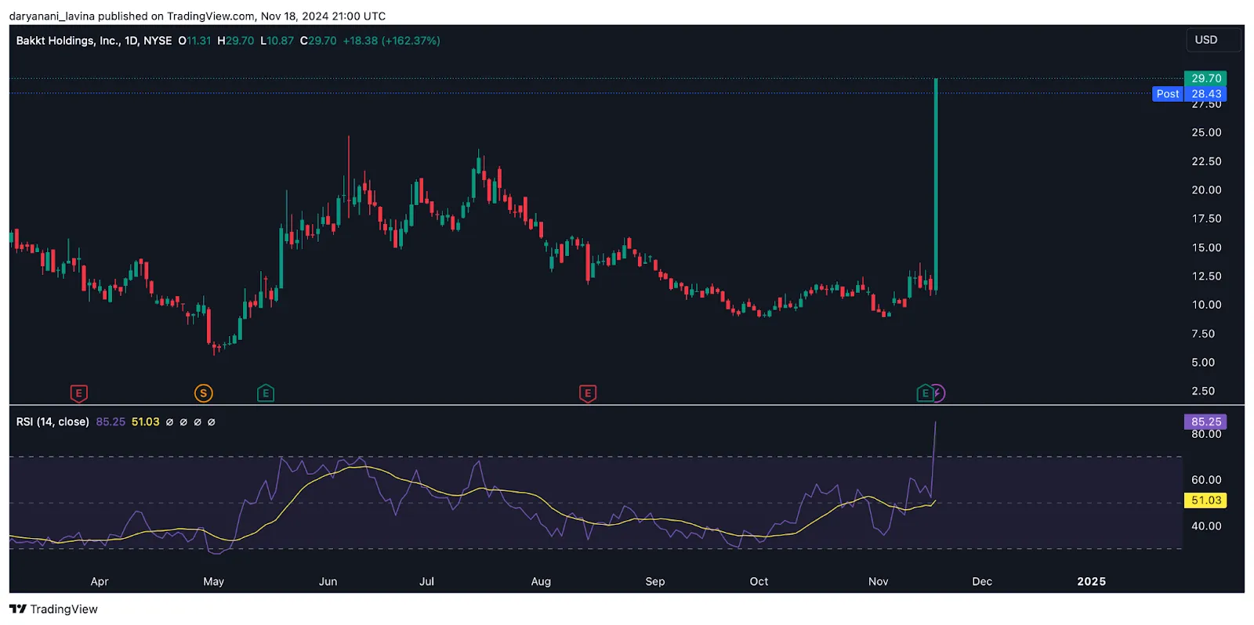Click the first ∅ symbol after RSI value 51.03

(169, 422)
